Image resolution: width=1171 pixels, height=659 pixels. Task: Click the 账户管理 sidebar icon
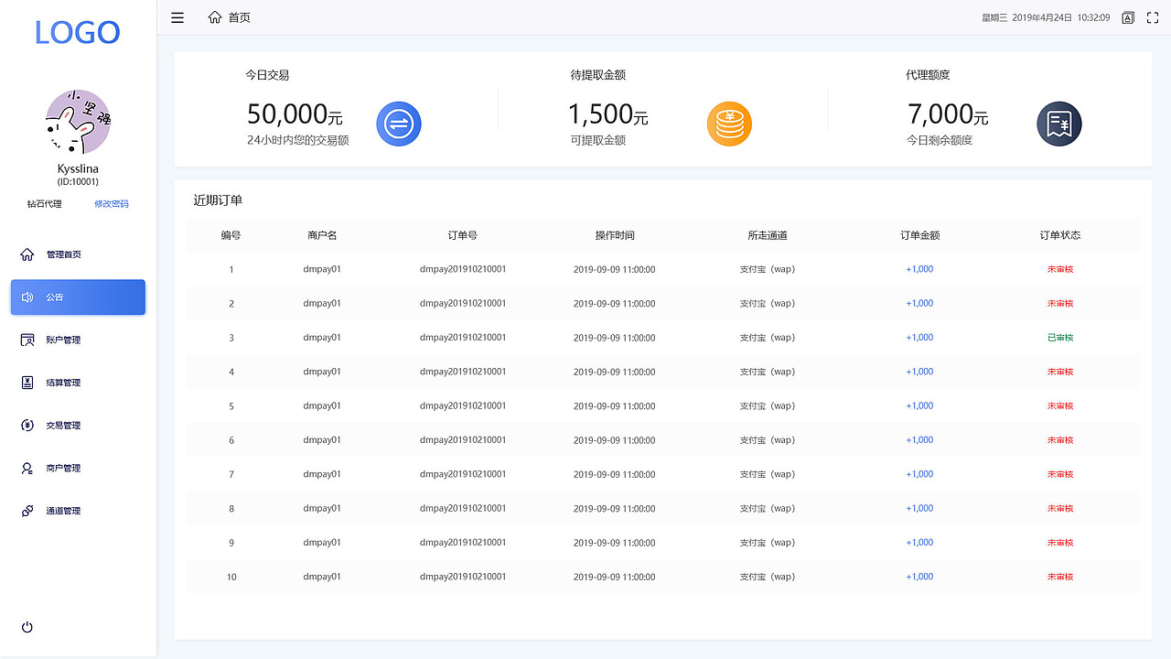pyautogui.click(x=27, y=340)
